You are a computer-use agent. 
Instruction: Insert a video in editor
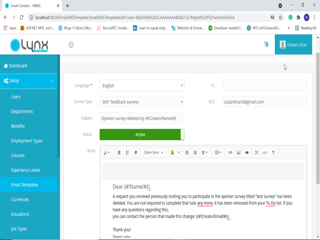[247, 152]
